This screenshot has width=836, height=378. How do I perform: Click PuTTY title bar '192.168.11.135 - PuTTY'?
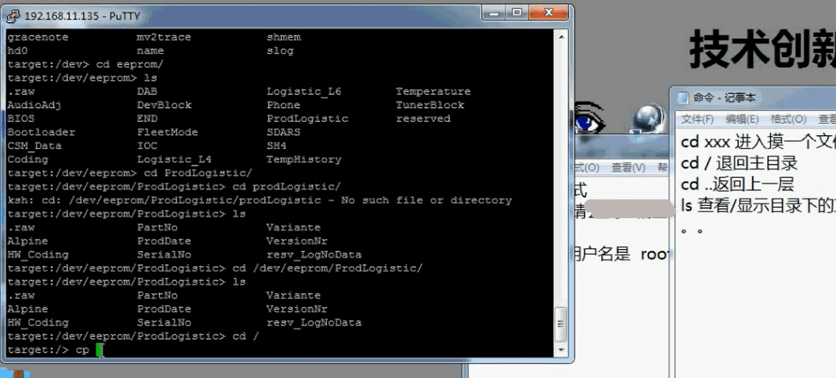tap(80, 14)
